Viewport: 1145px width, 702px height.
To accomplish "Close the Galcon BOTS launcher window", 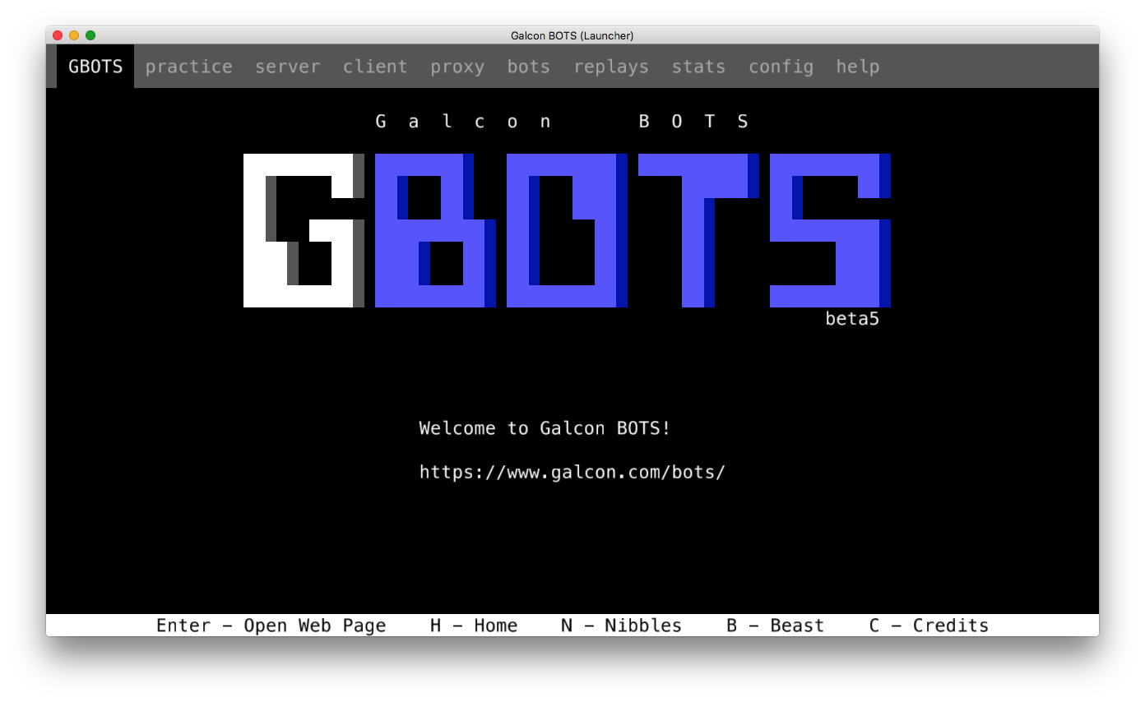I will [58, 35].
